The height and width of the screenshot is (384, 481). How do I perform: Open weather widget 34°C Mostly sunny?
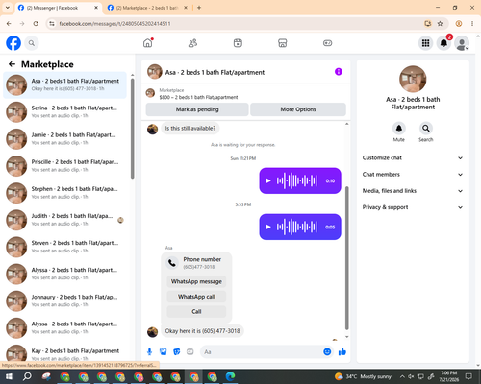pyautogui.click(x=363, y=376)
